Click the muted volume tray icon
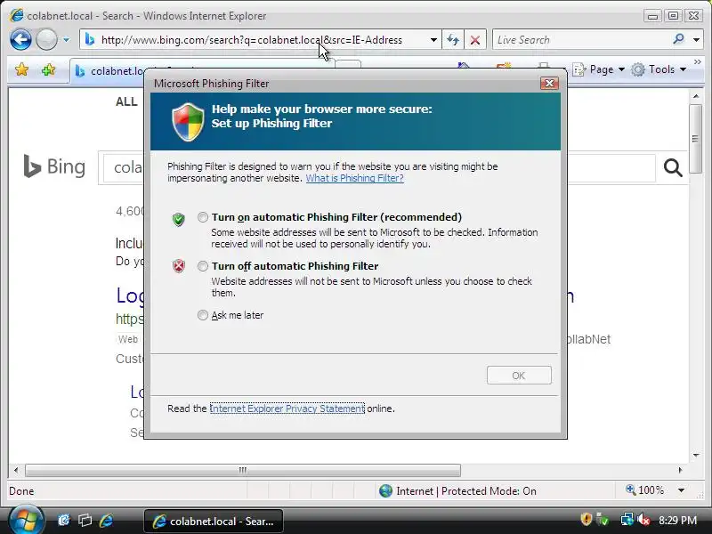Screen dimensions: 712x534 [x=643, y=519]
